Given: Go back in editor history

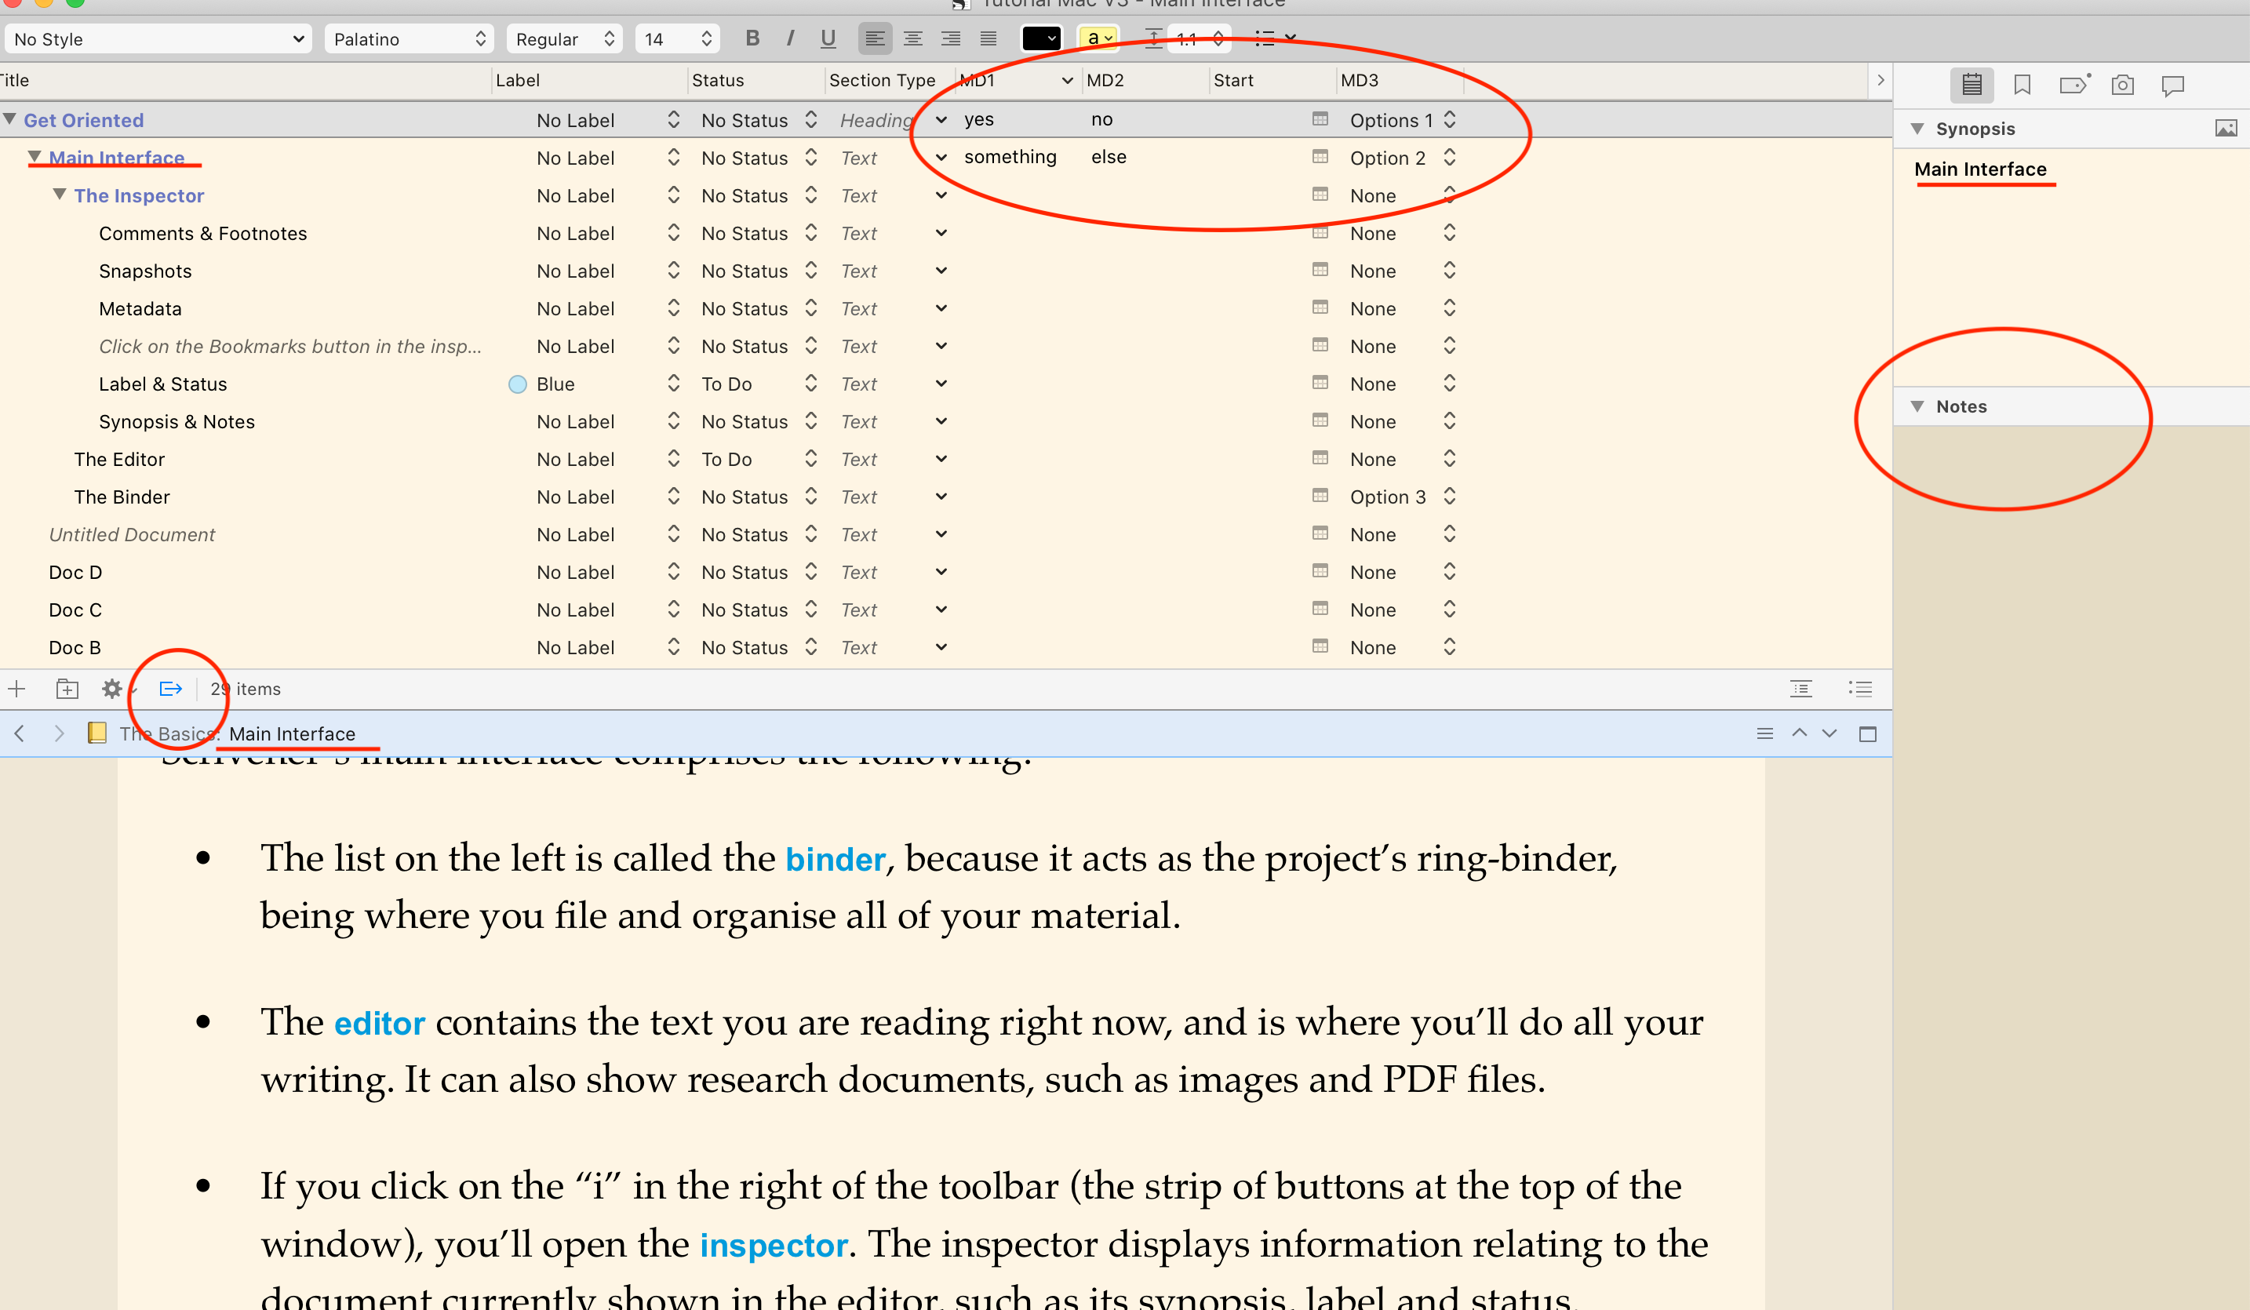Looking at the screenshot, I should (x=20, y=733).
